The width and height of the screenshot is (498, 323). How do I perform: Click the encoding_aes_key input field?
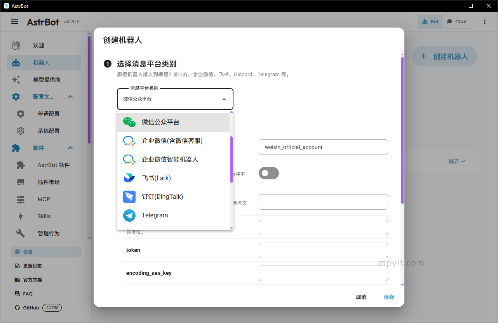click(323, 273)
